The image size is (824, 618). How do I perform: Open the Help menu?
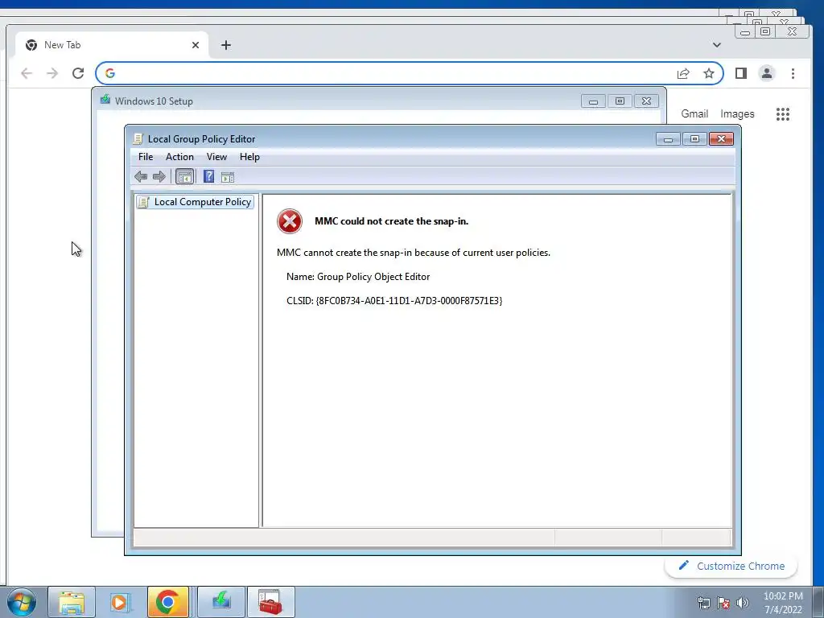(249, 157)
